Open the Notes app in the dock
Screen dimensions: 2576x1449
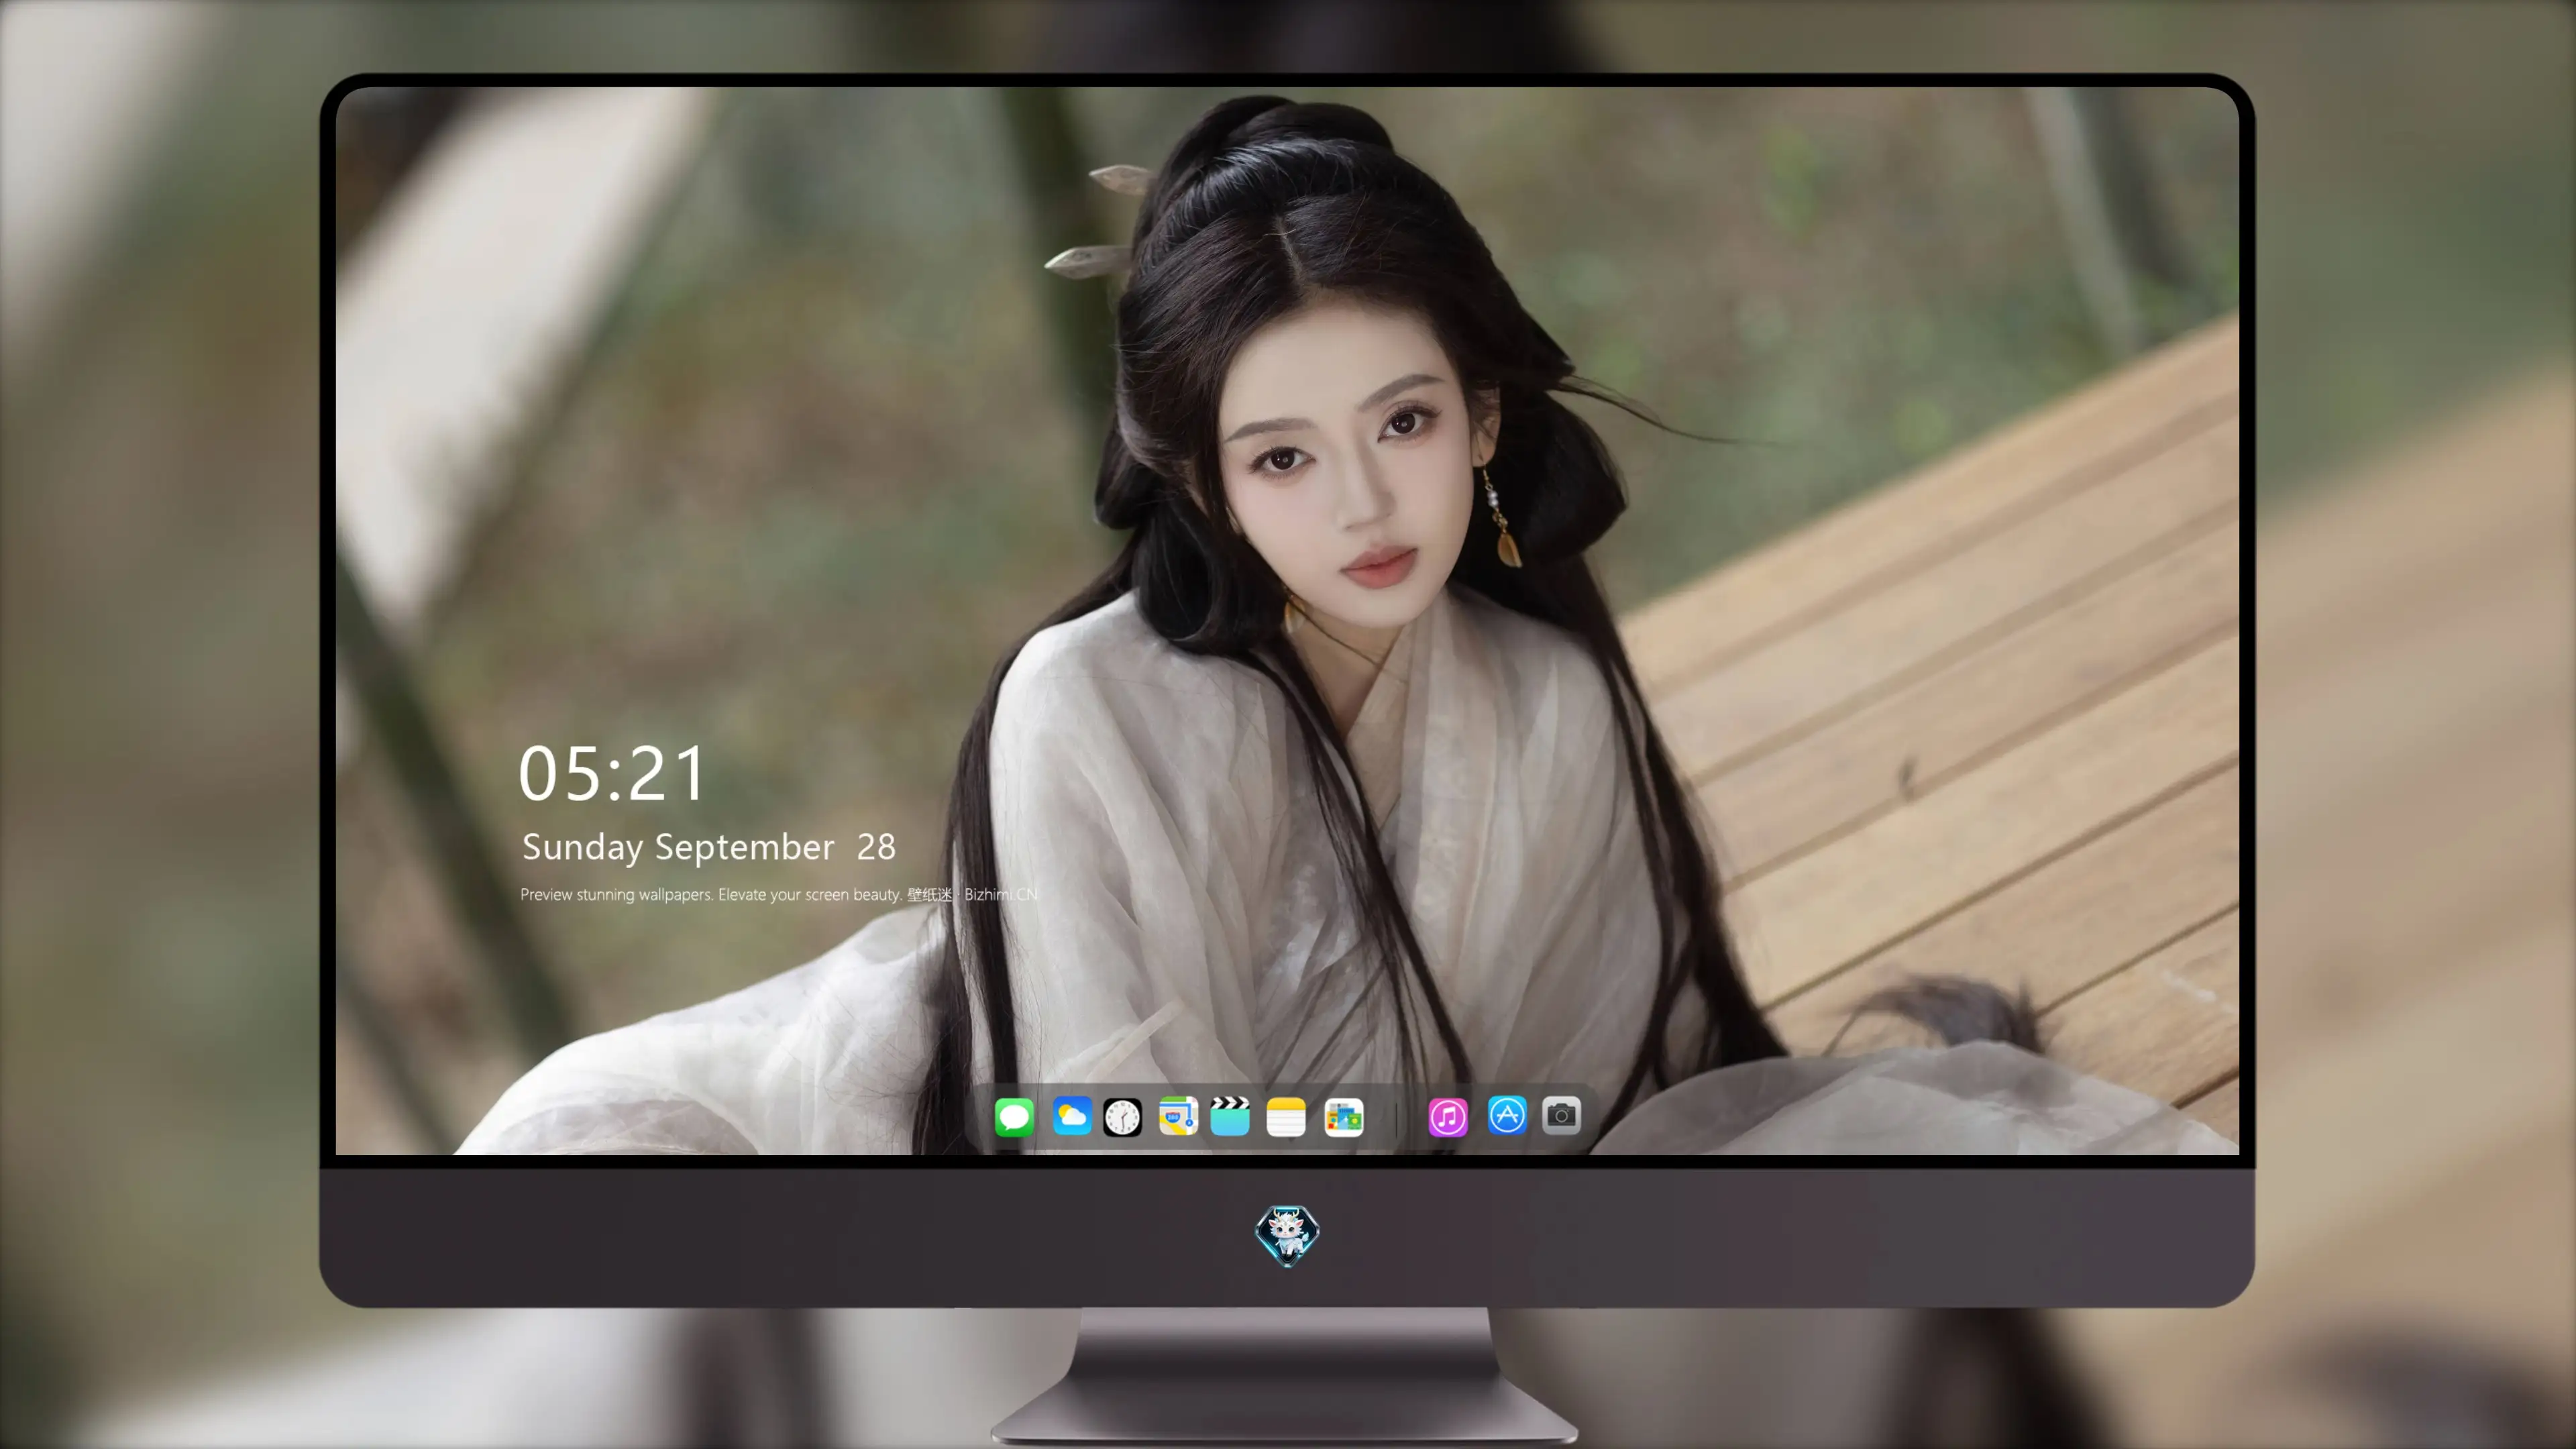point(1286,1117)
